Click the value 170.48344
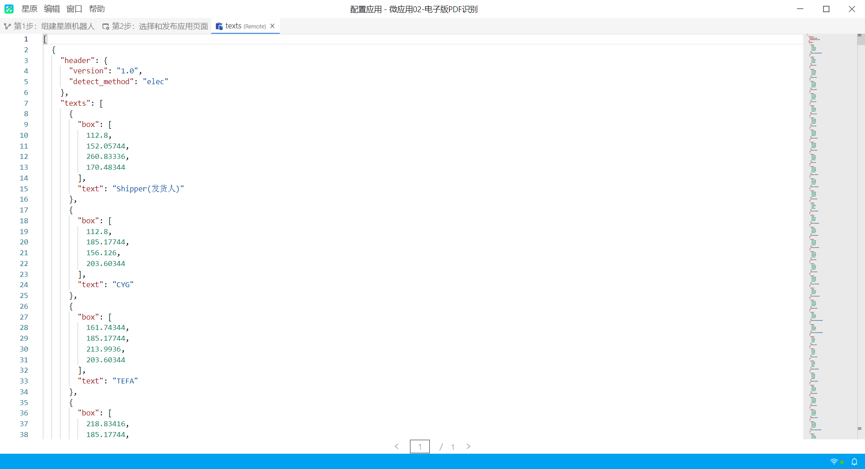The height and width of the screenshot is (469, 865). pos(106,167)
